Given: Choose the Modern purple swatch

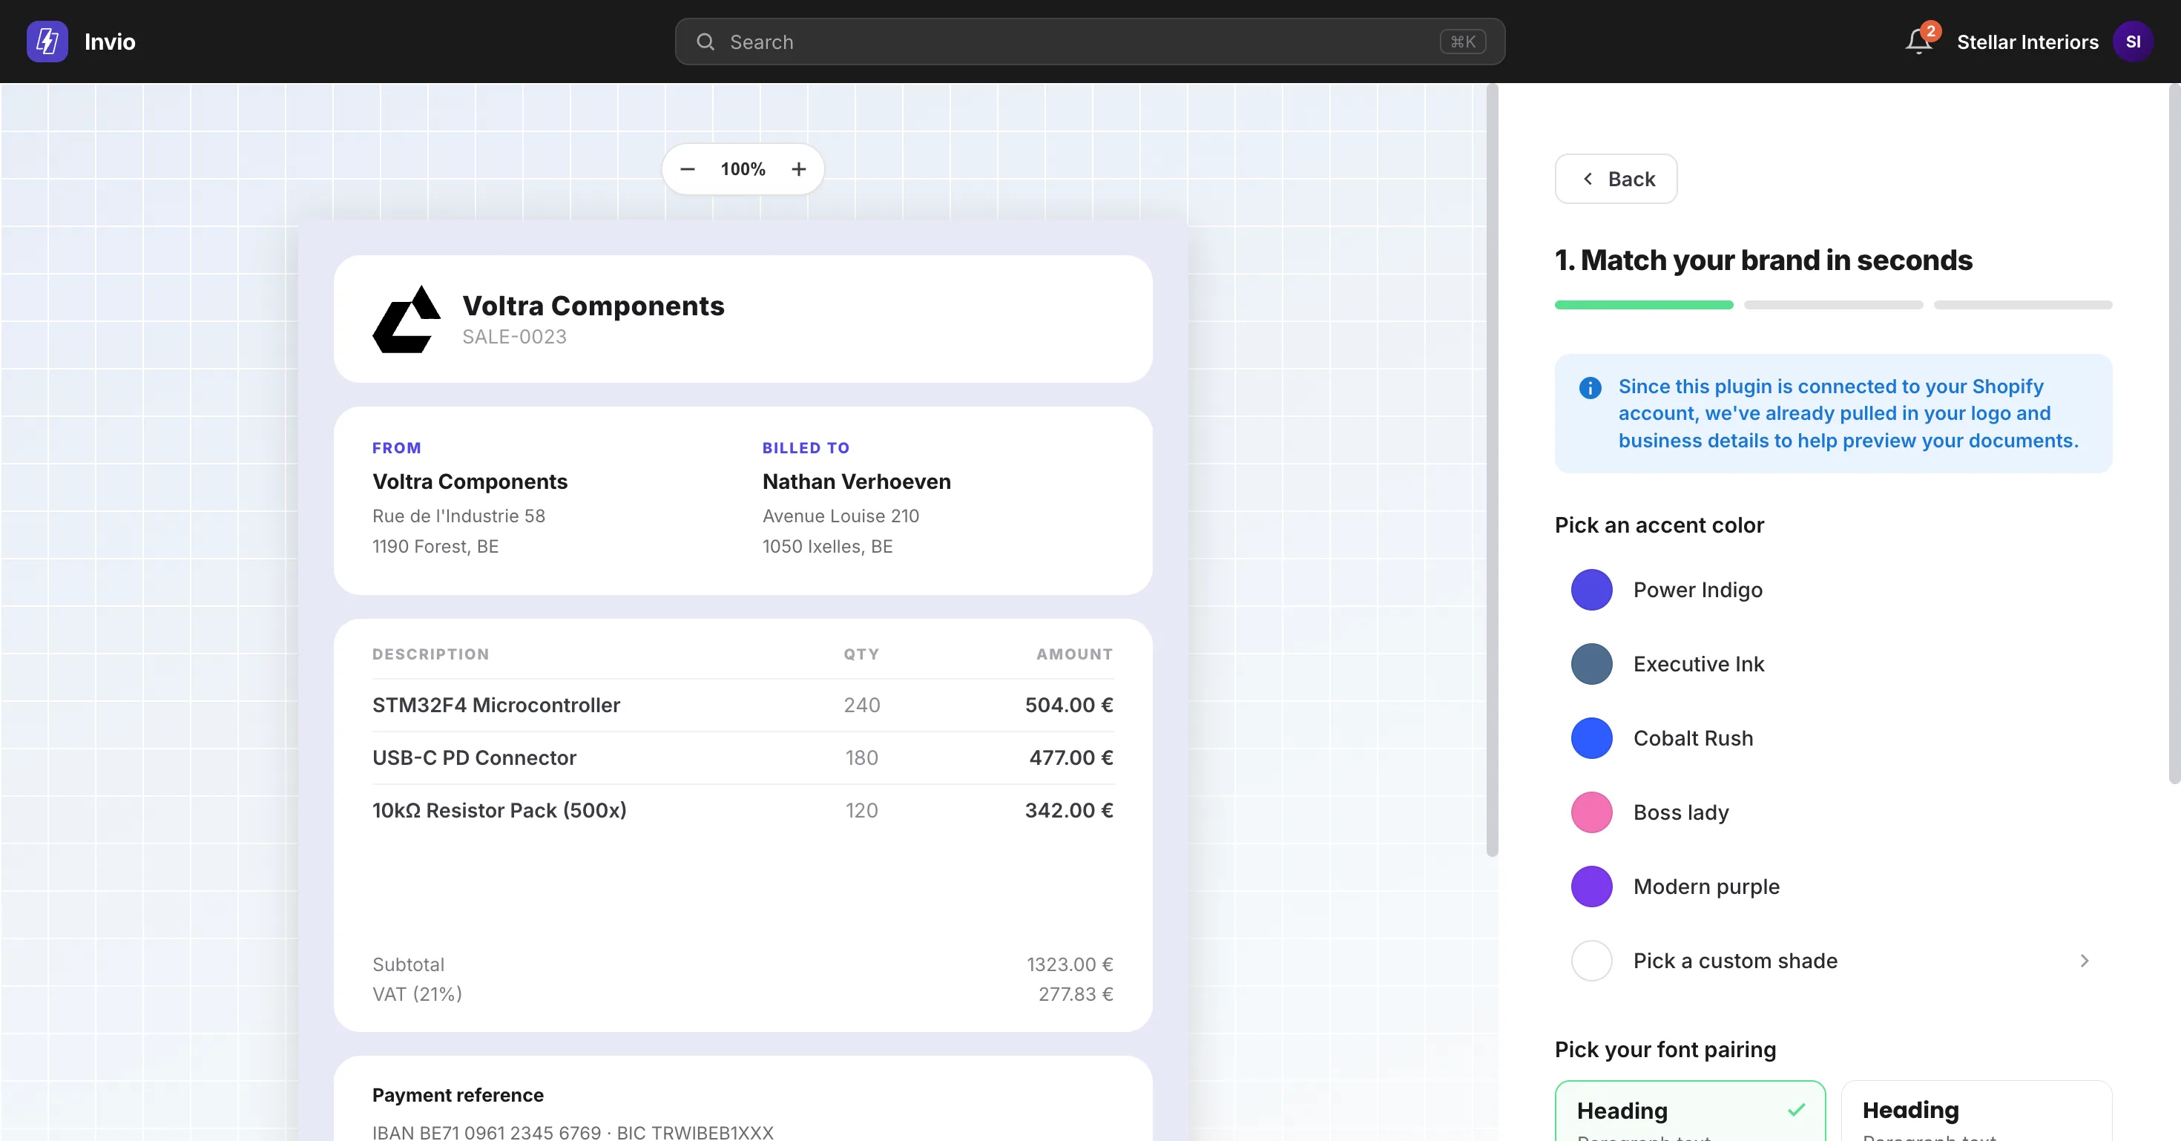Looking at the screenshot, I should pyautogui.click(x=1592, y=887).
